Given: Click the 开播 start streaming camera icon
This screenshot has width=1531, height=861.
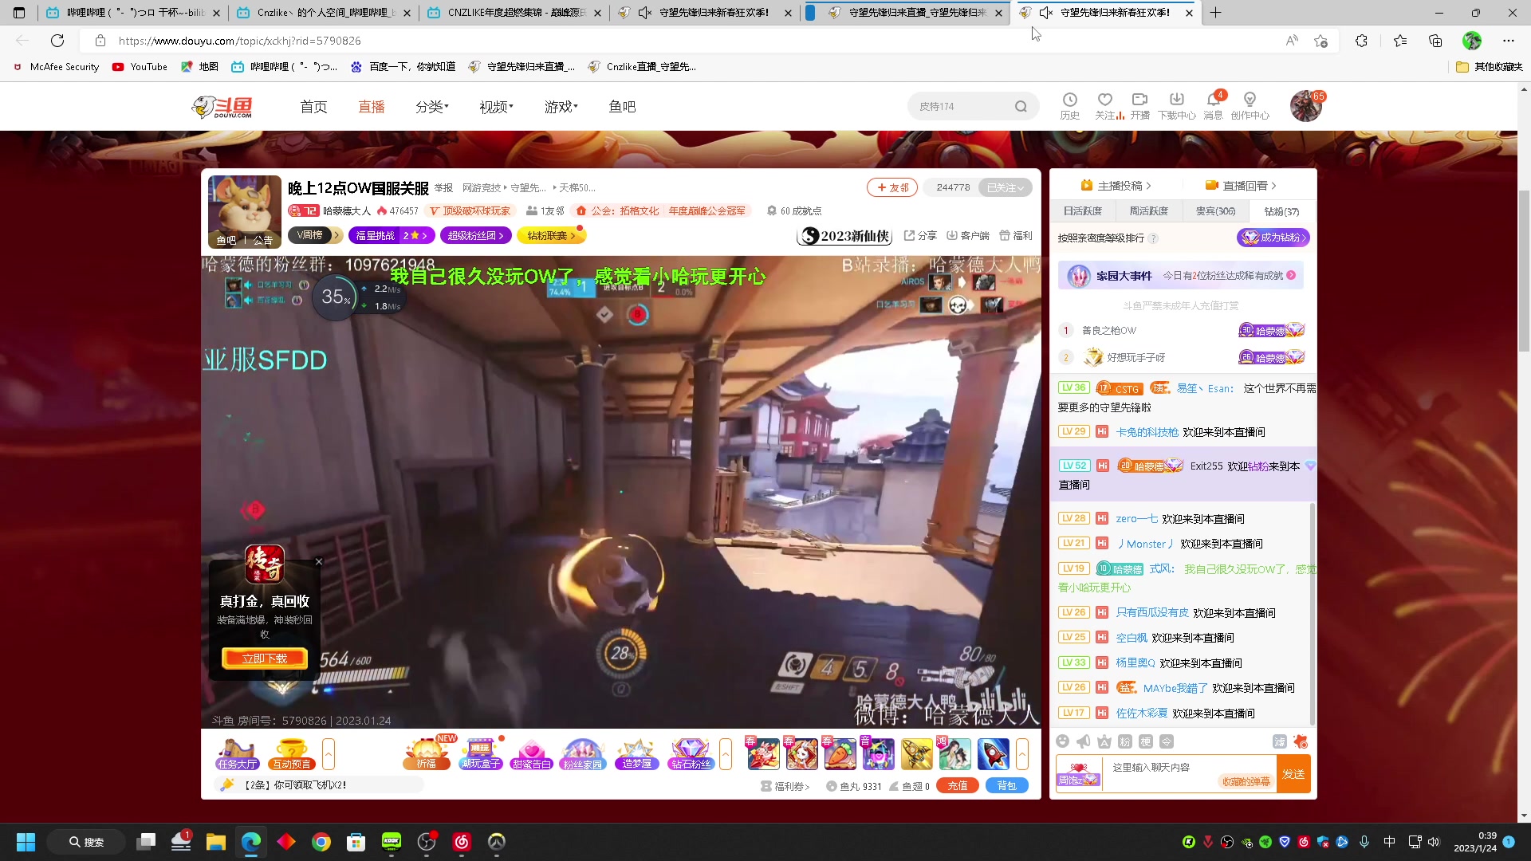Looking at the screenshot, I should (x=1139, y=105).
